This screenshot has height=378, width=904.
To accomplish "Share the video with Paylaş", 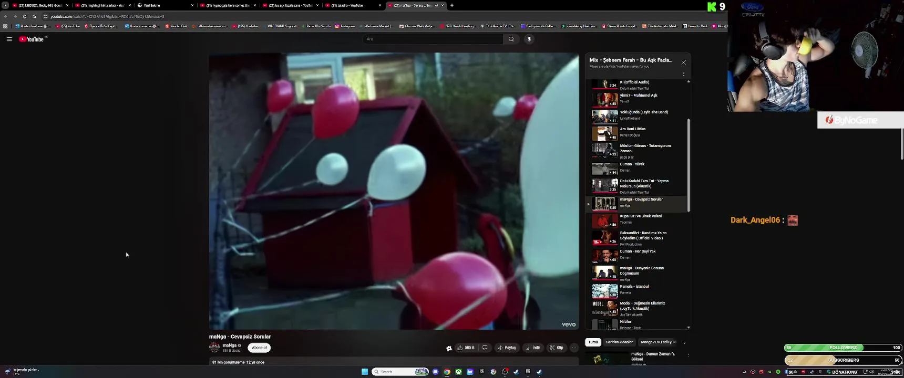I will 507,348.
